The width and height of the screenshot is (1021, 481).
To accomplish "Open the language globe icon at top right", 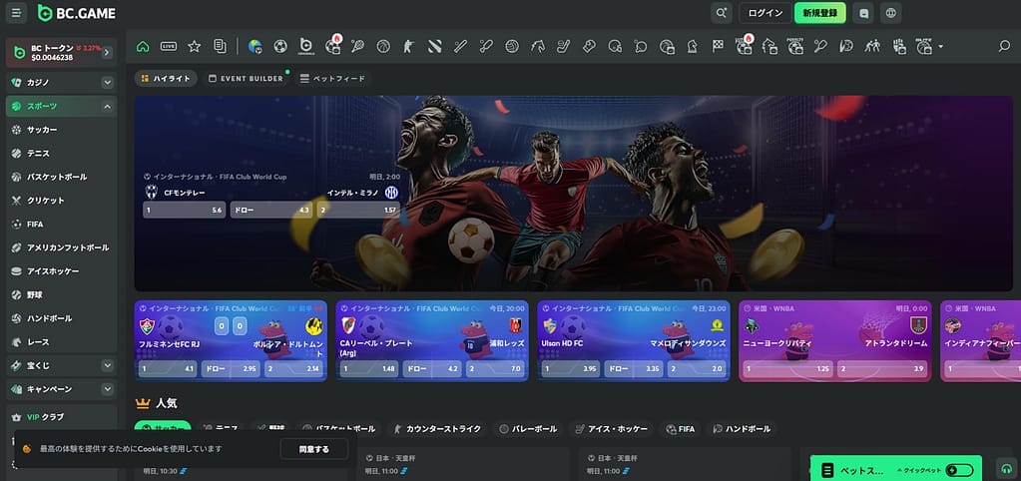I will [891, 12].
